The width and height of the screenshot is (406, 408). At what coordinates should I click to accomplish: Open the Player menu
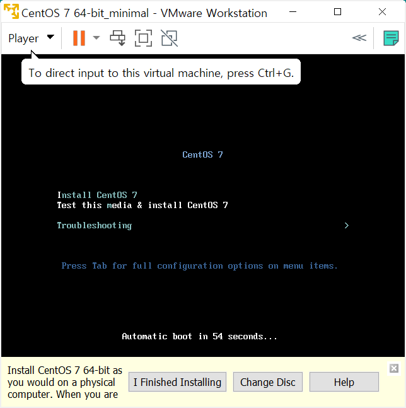point(32,38)
